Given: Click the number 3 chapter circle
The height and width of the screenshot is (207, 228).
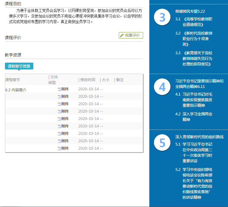Looking at the screenshot, I should click(x=162, y=17).
